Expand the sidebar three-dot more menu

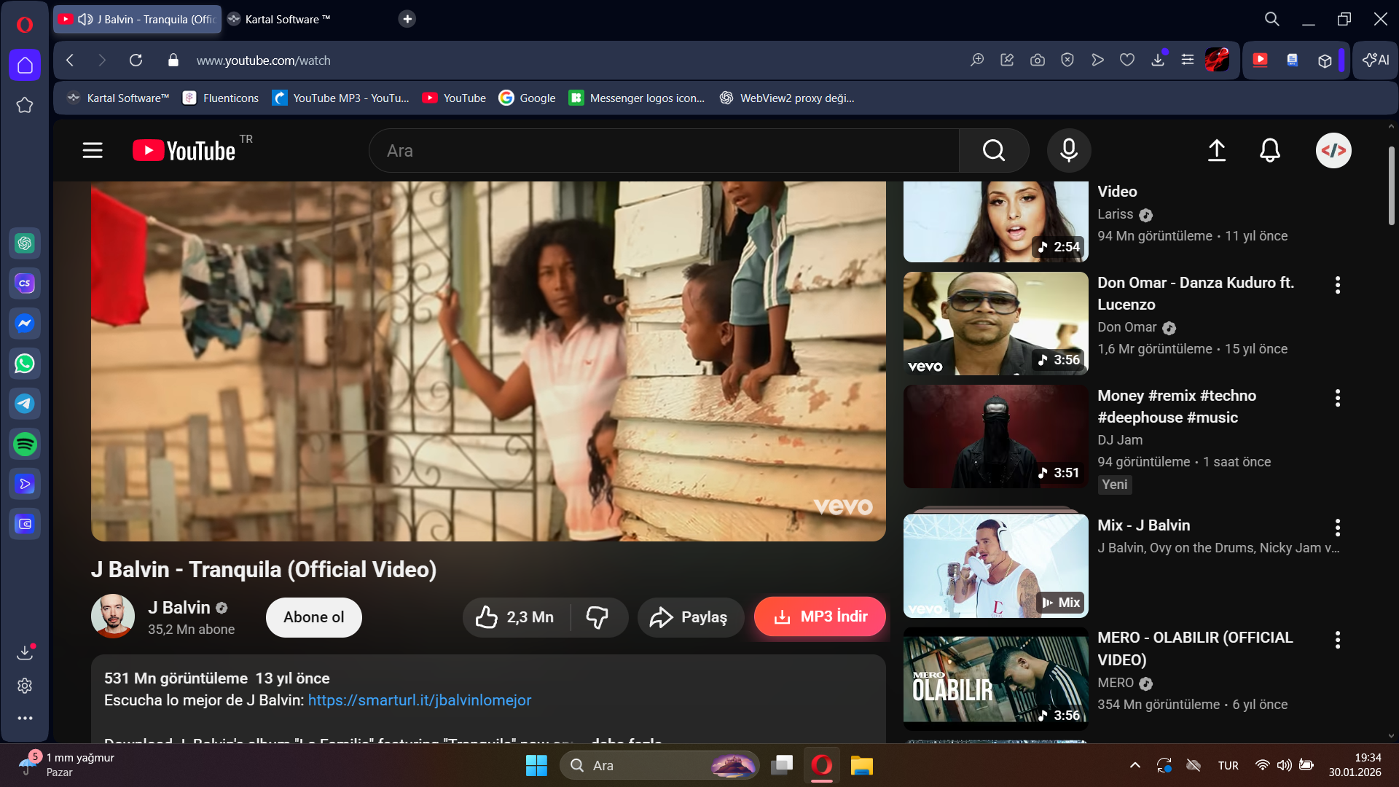(x=25, y=718)
